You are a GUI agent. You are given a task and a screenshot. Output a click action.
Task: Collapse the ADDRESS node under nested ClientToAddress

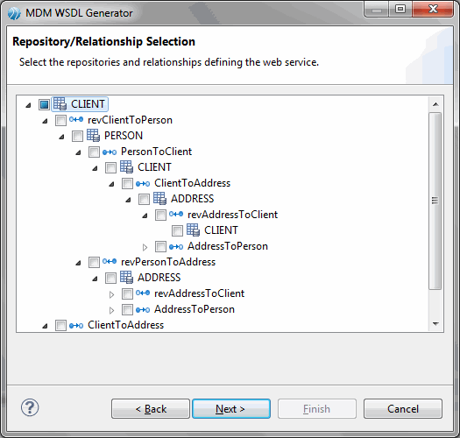[128, 200]
